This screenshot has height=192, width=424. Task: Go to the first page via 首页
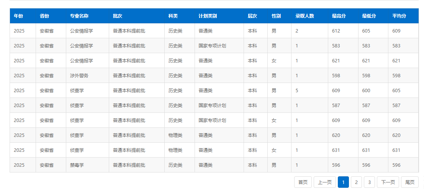303,182
